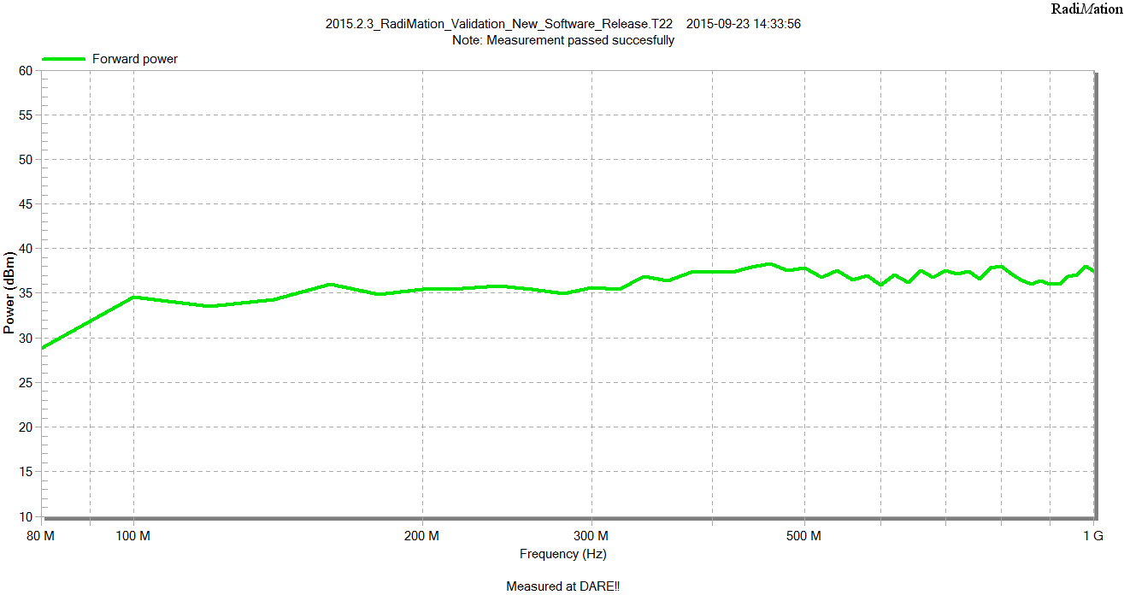Click the '100 M' frequency axis label
Image resolution: width=1124 pixels, height=595 pixels.
pos(133,536)
